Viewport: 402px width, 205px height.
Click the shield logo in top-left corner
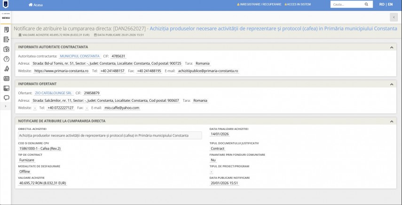(x=5, y=5)
